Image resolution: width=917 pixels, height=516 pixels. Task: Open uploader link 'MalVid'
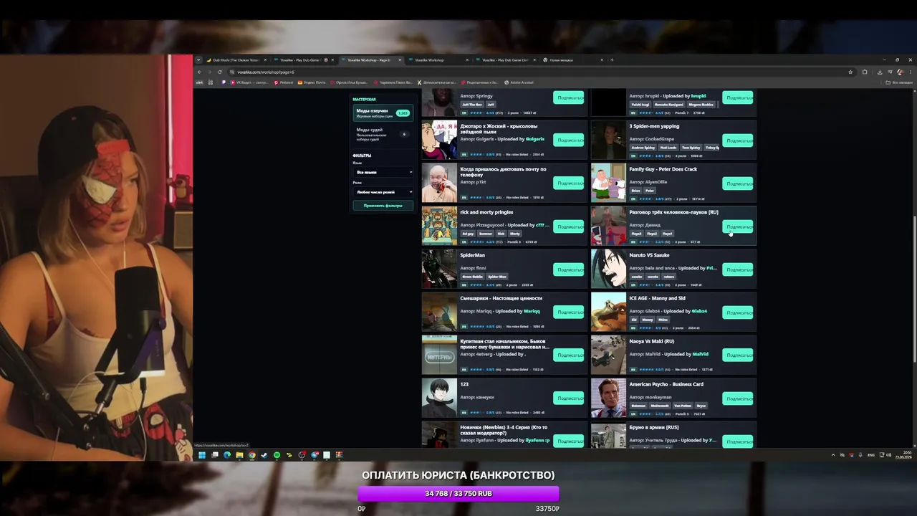coord(700,354)
